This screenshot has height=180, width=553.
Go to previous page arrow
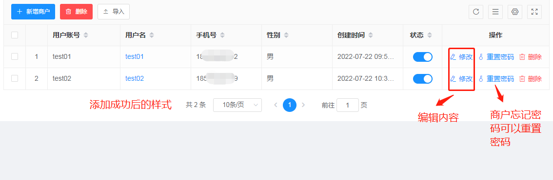point(276,105)
